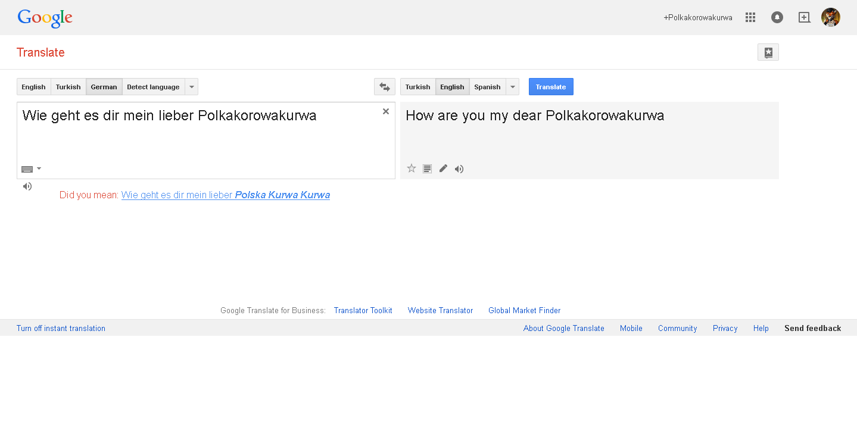The width and height of the screenshot is (857, 434).
Task: Expand the target language dropdown arrow
Action: tap(513, 87)
